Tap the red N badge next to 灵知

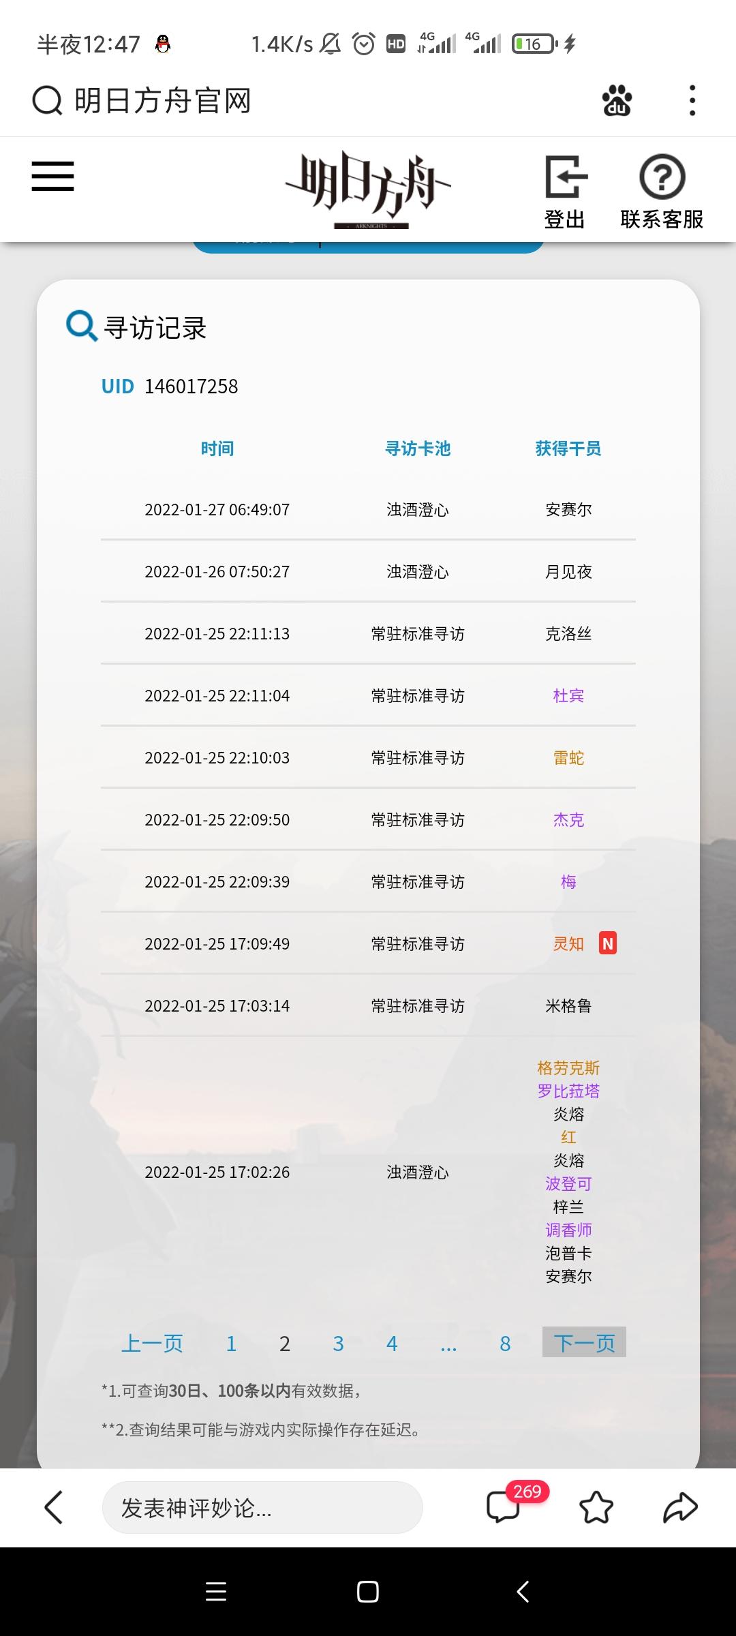pyautogui.click(x=608, y=943)
